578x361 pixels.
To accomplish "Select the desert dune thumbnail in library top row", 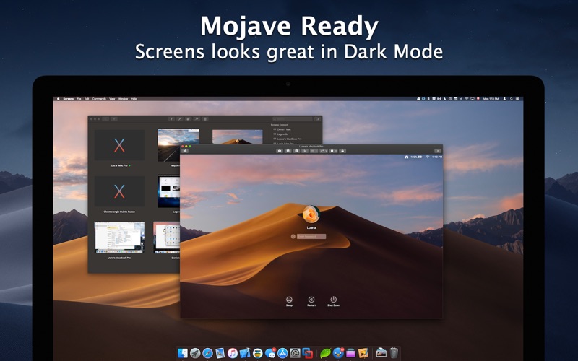I will click(x=238, y=137).
